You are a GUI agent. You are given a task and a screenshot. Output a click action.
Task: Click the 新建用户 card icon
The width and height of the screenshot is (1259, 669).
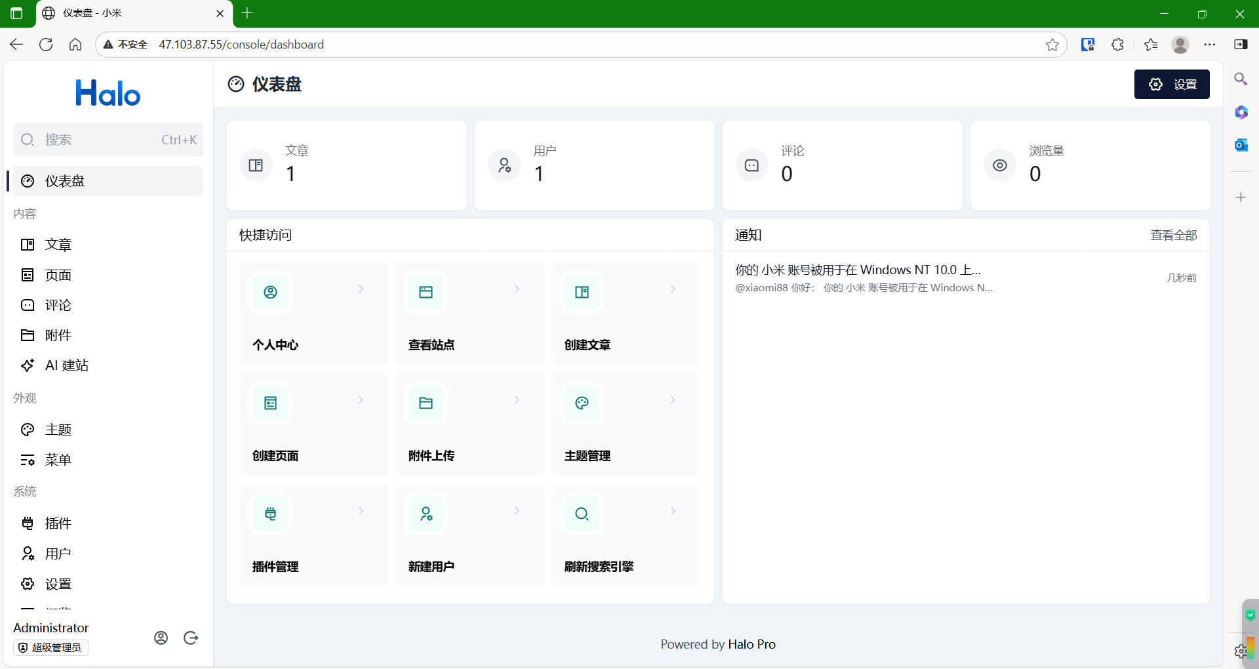426,514
